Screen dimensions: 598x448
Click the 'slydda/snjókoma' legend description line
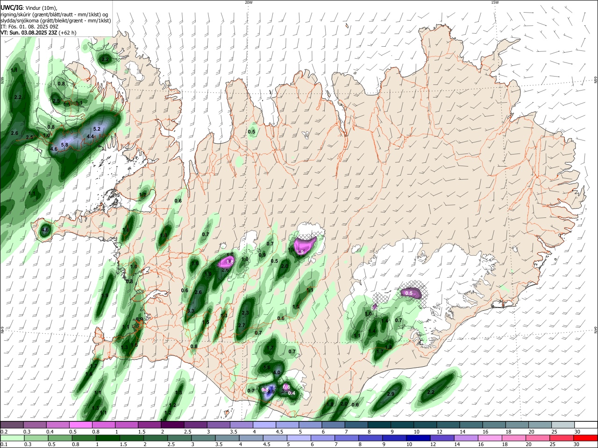[x=55, y=21]
